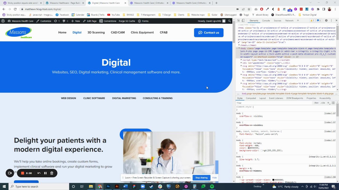Open DevTools settings gear
Screen dimensions: 339x190
pos(326,21)
